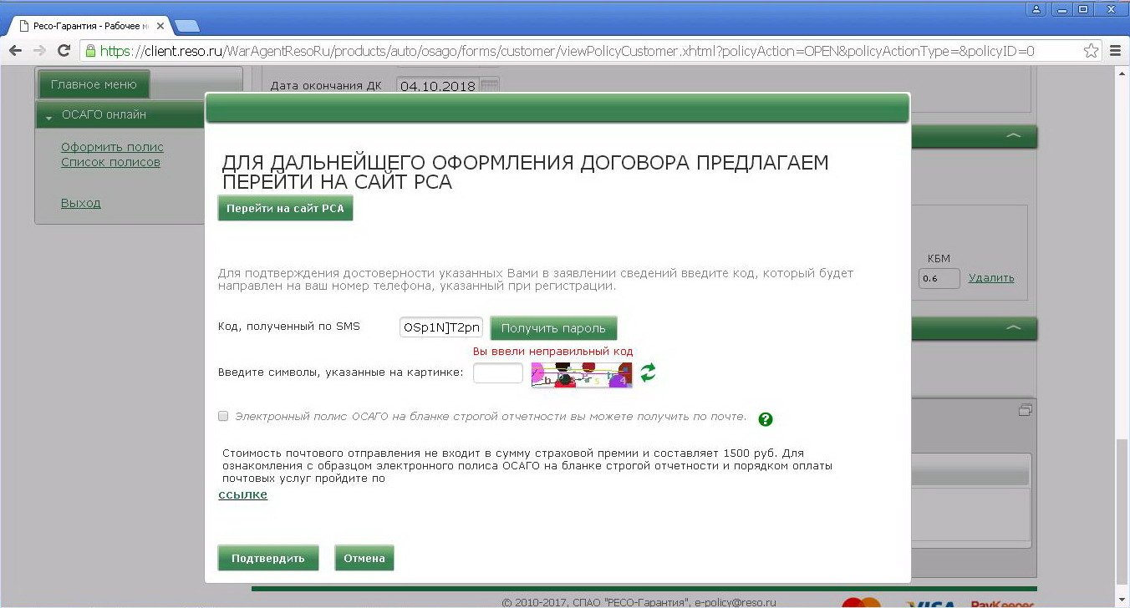The width and height of the screenshot is (1130, 608).
Task: Click the КБМ value field 0.6
Action: [x=939, y=278]
